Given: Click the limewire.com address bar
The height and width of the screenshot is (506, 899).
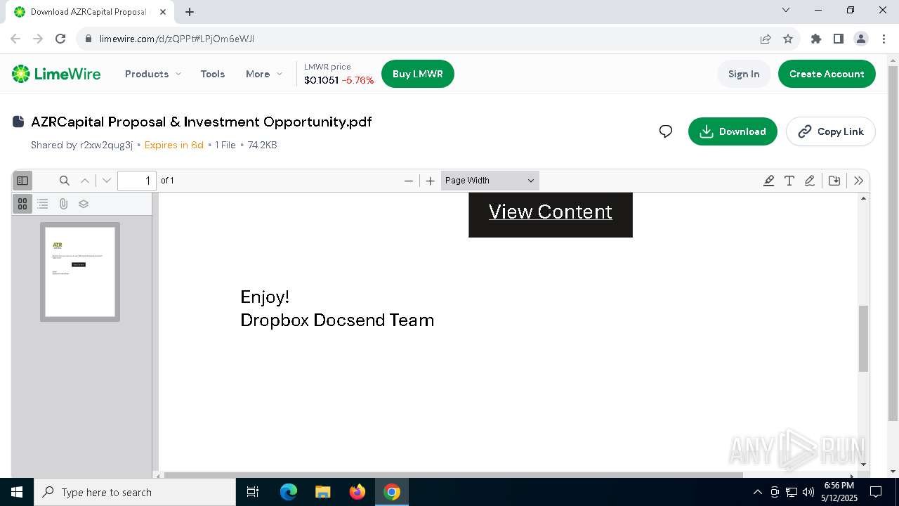Looking at the screenshot, I should click(421, 39).
